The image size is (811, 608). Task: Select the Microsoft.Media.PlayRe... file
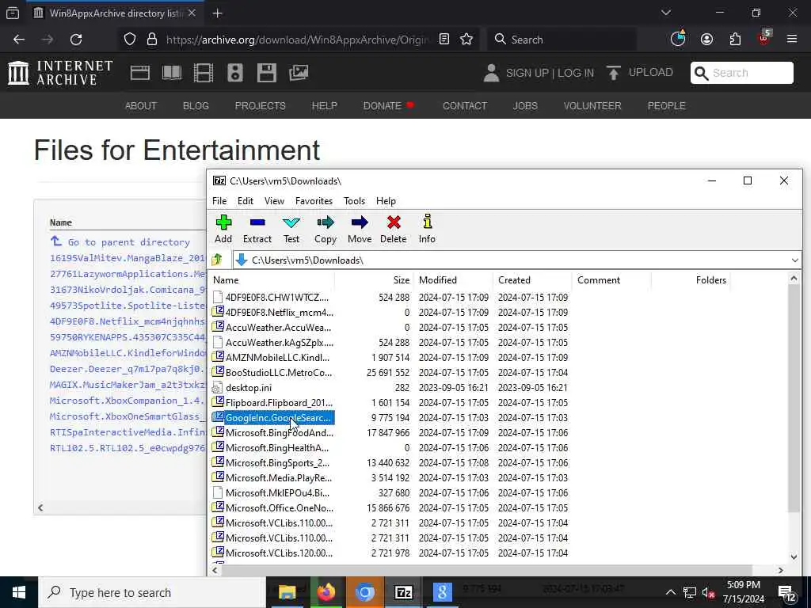[279, 477]
